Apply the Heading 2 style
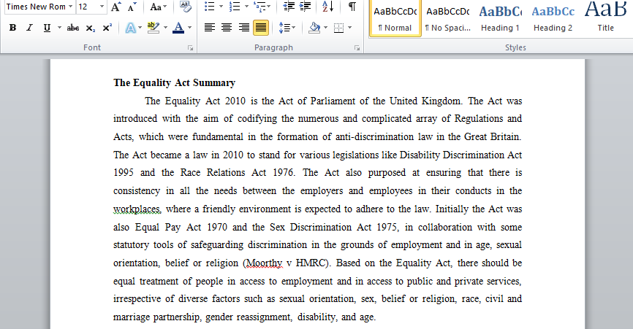 (553, 18)
